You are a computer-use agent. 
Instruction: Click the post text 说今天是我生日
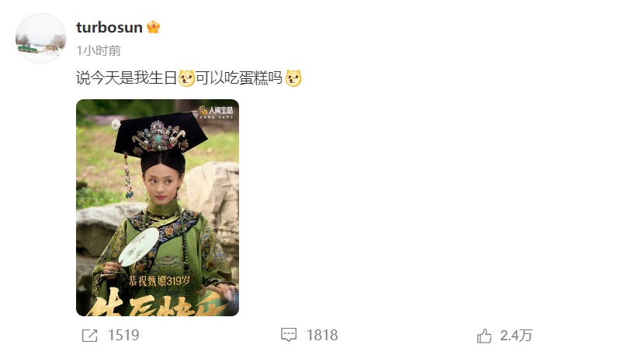[x=127, y=78]
